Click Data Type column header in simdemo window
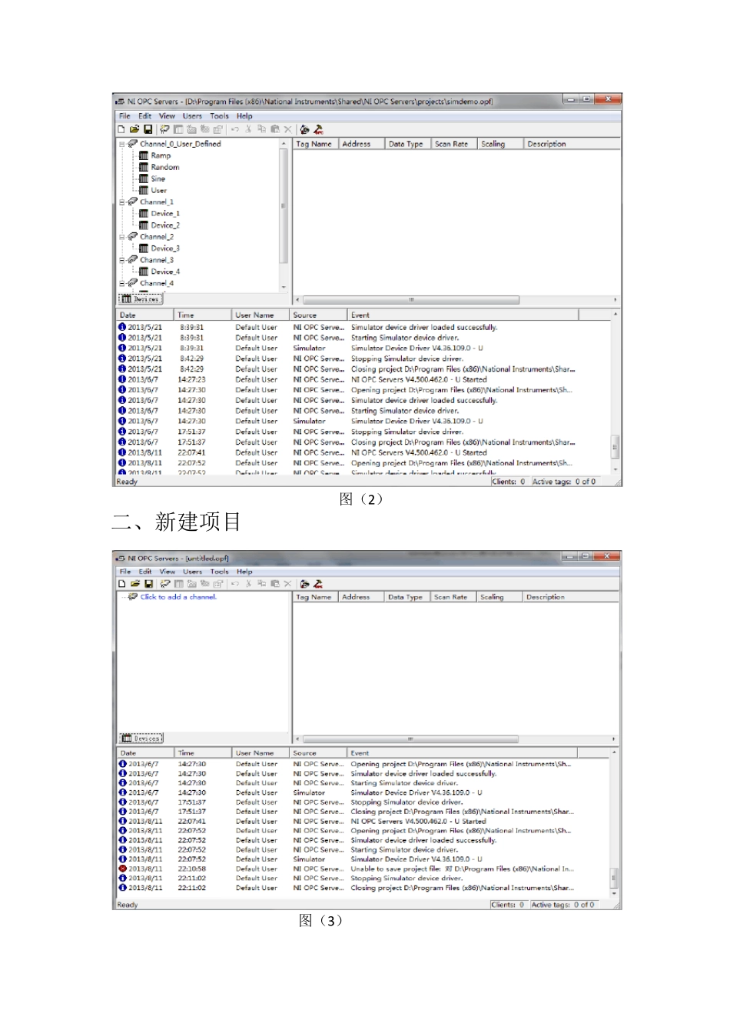This screenshot has height=1034, width=730. 406,144
